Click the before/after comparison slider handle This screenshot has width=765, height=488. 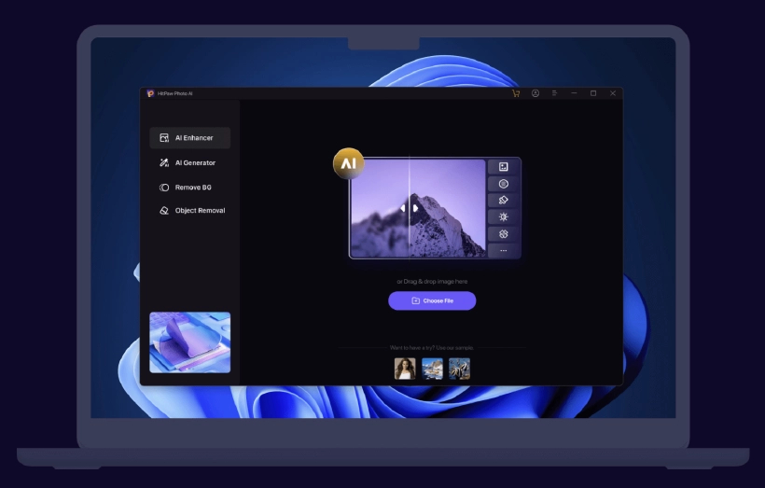[x=409, y=208]
